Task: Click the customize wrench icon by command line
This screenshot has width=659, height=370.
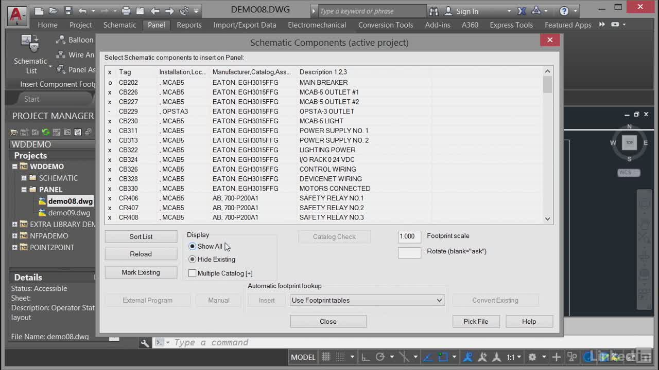Action: [x=145, y=343]
